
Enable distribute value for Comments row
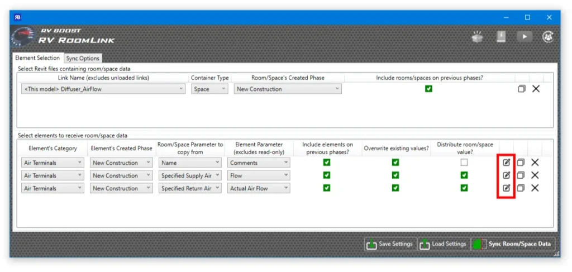click(464, 163)
